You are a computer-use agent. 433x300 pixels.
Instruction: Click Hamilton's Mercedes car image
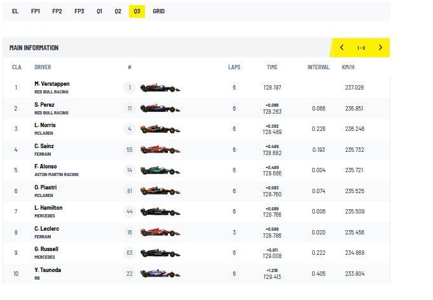point(160,212)
